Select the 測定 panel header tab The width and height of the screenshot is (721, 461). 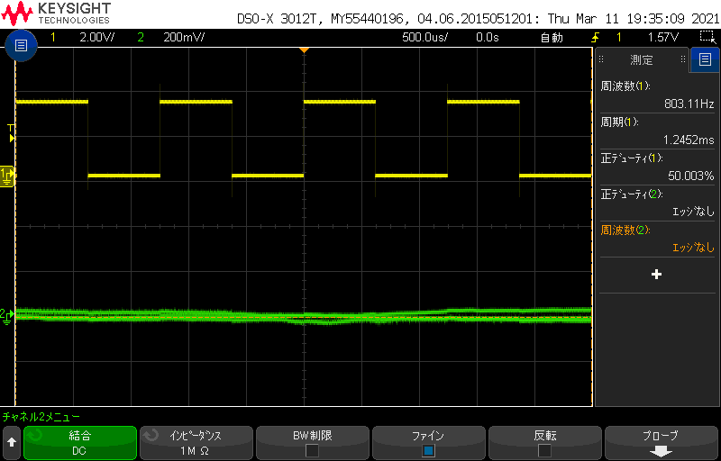[x=642, y=60]
